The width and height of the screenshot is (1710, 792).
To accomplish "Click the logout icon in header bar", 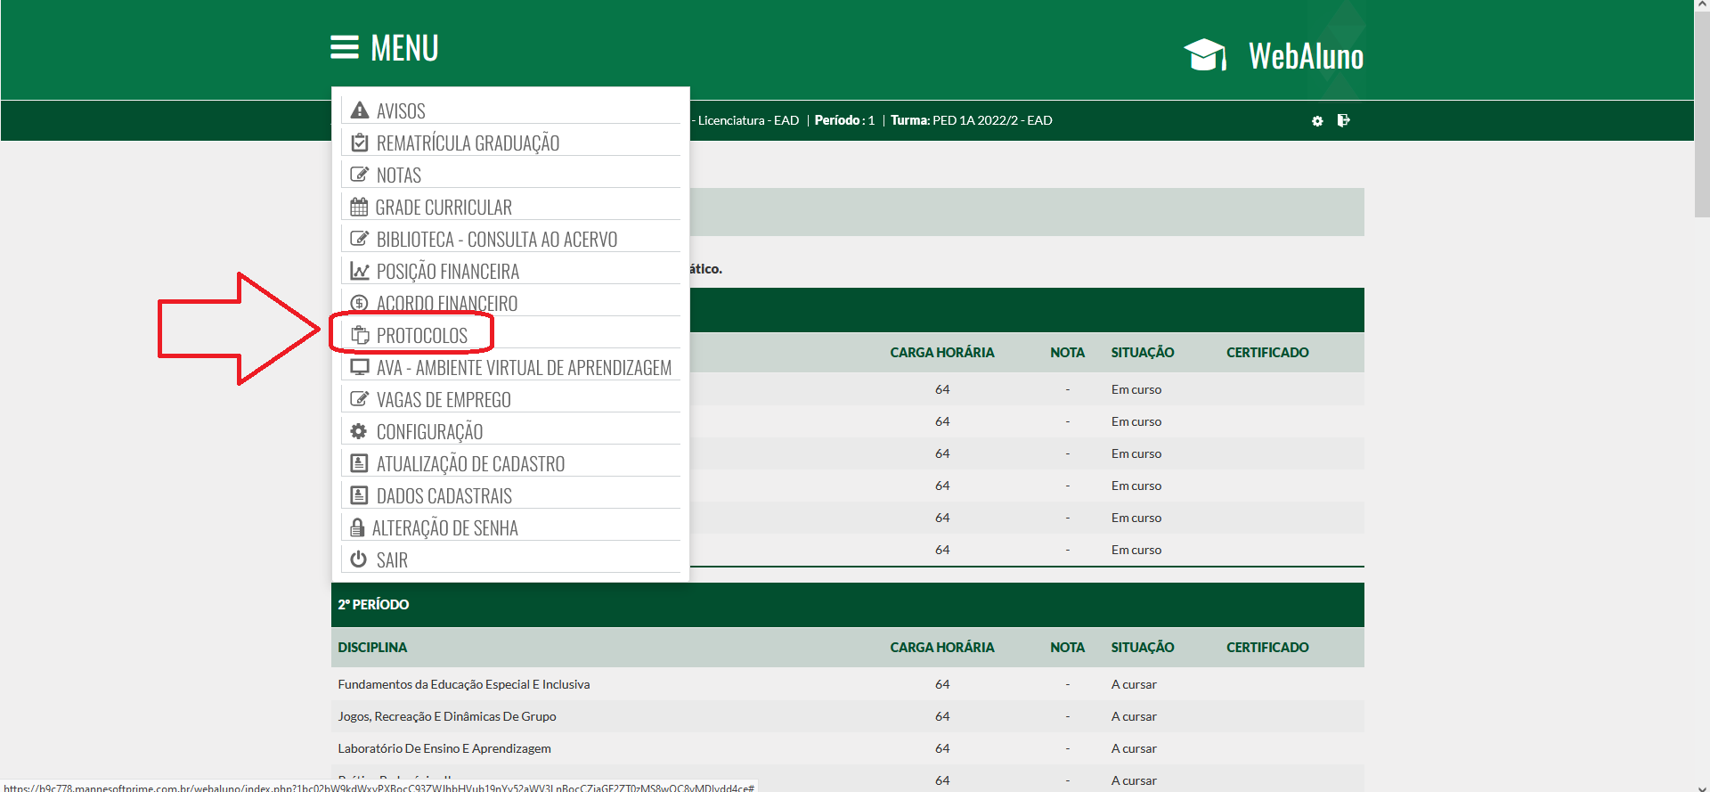I will (1343, 120).
